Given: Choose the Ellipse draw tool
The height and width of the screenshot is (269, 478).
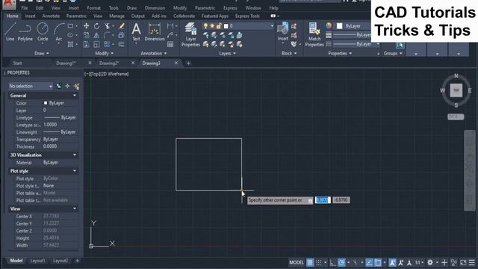Looking at the screenshot, I should click(x=70, y=35).
